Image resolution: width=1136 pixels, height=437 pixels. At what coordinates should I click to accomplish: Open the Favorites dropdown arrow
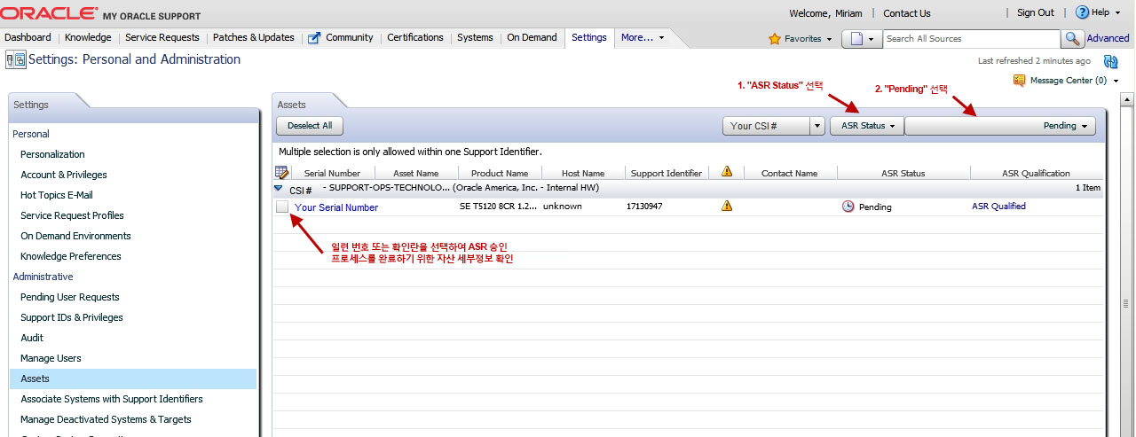pyautogui.click(x=830, y=39)
